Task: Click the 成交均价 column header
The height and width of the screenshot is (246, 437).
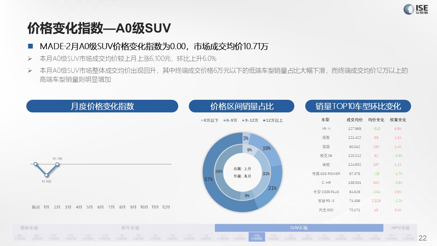Action: [355, 120]
